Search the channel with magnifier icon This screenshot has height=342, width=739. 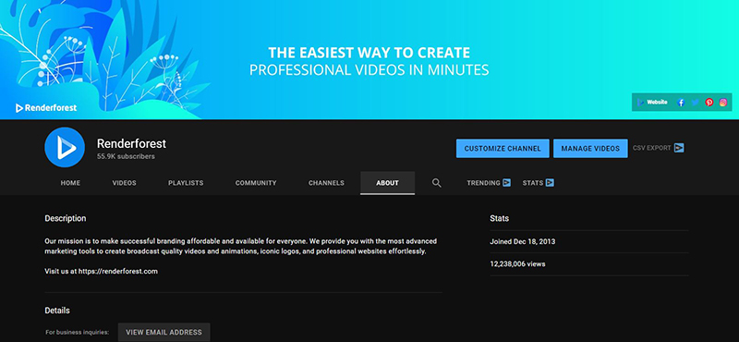coord(436,183)
